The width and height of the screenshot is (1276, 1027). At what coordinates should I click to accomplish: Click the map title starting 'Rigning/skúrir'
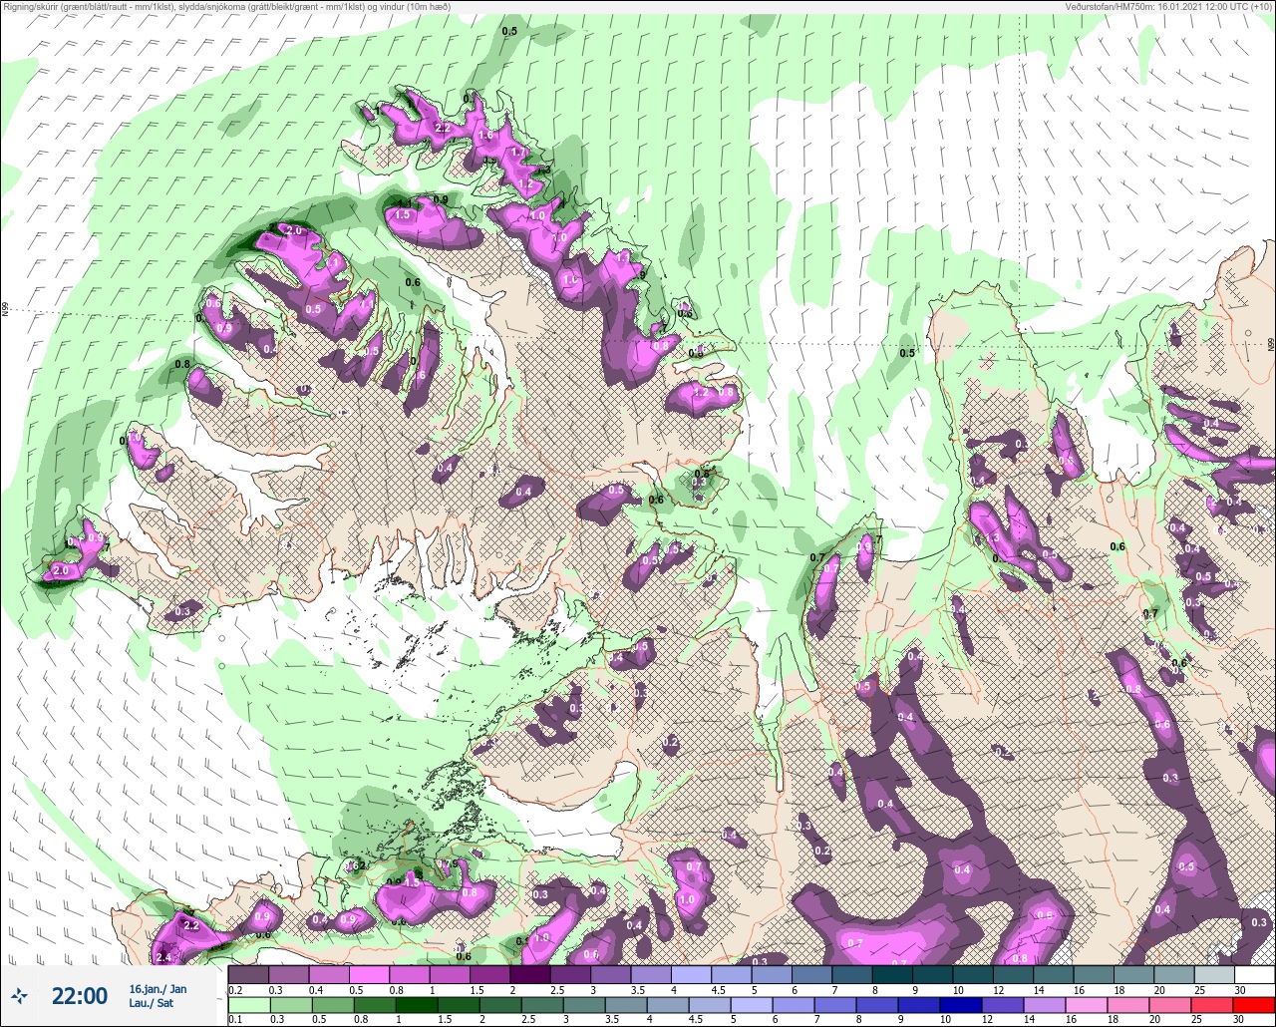tap(225, 6)
